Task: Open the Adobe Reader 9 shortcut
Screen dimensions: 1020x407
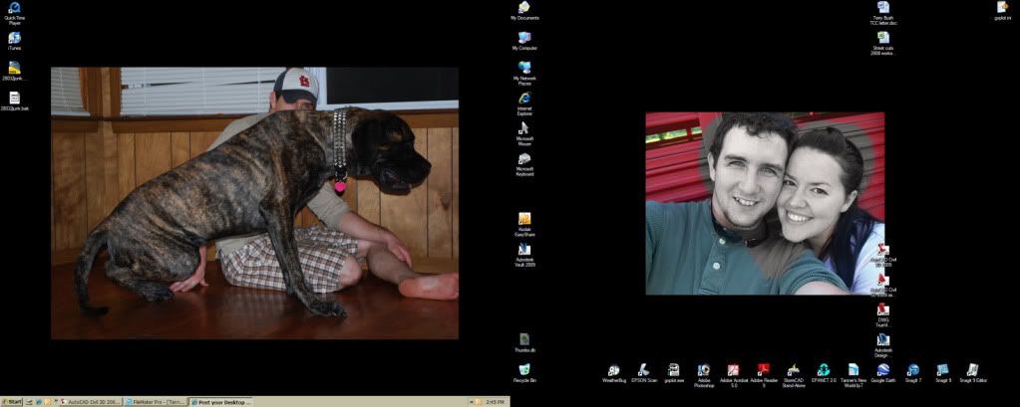Action: point(764,376)
